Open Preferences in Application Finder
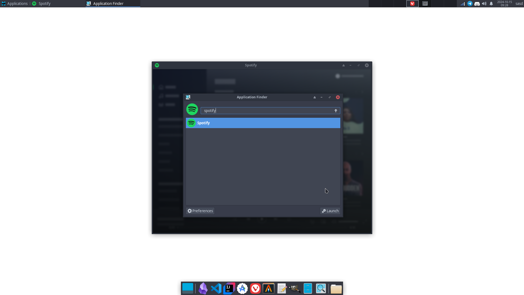 click(x=200, y=211)
